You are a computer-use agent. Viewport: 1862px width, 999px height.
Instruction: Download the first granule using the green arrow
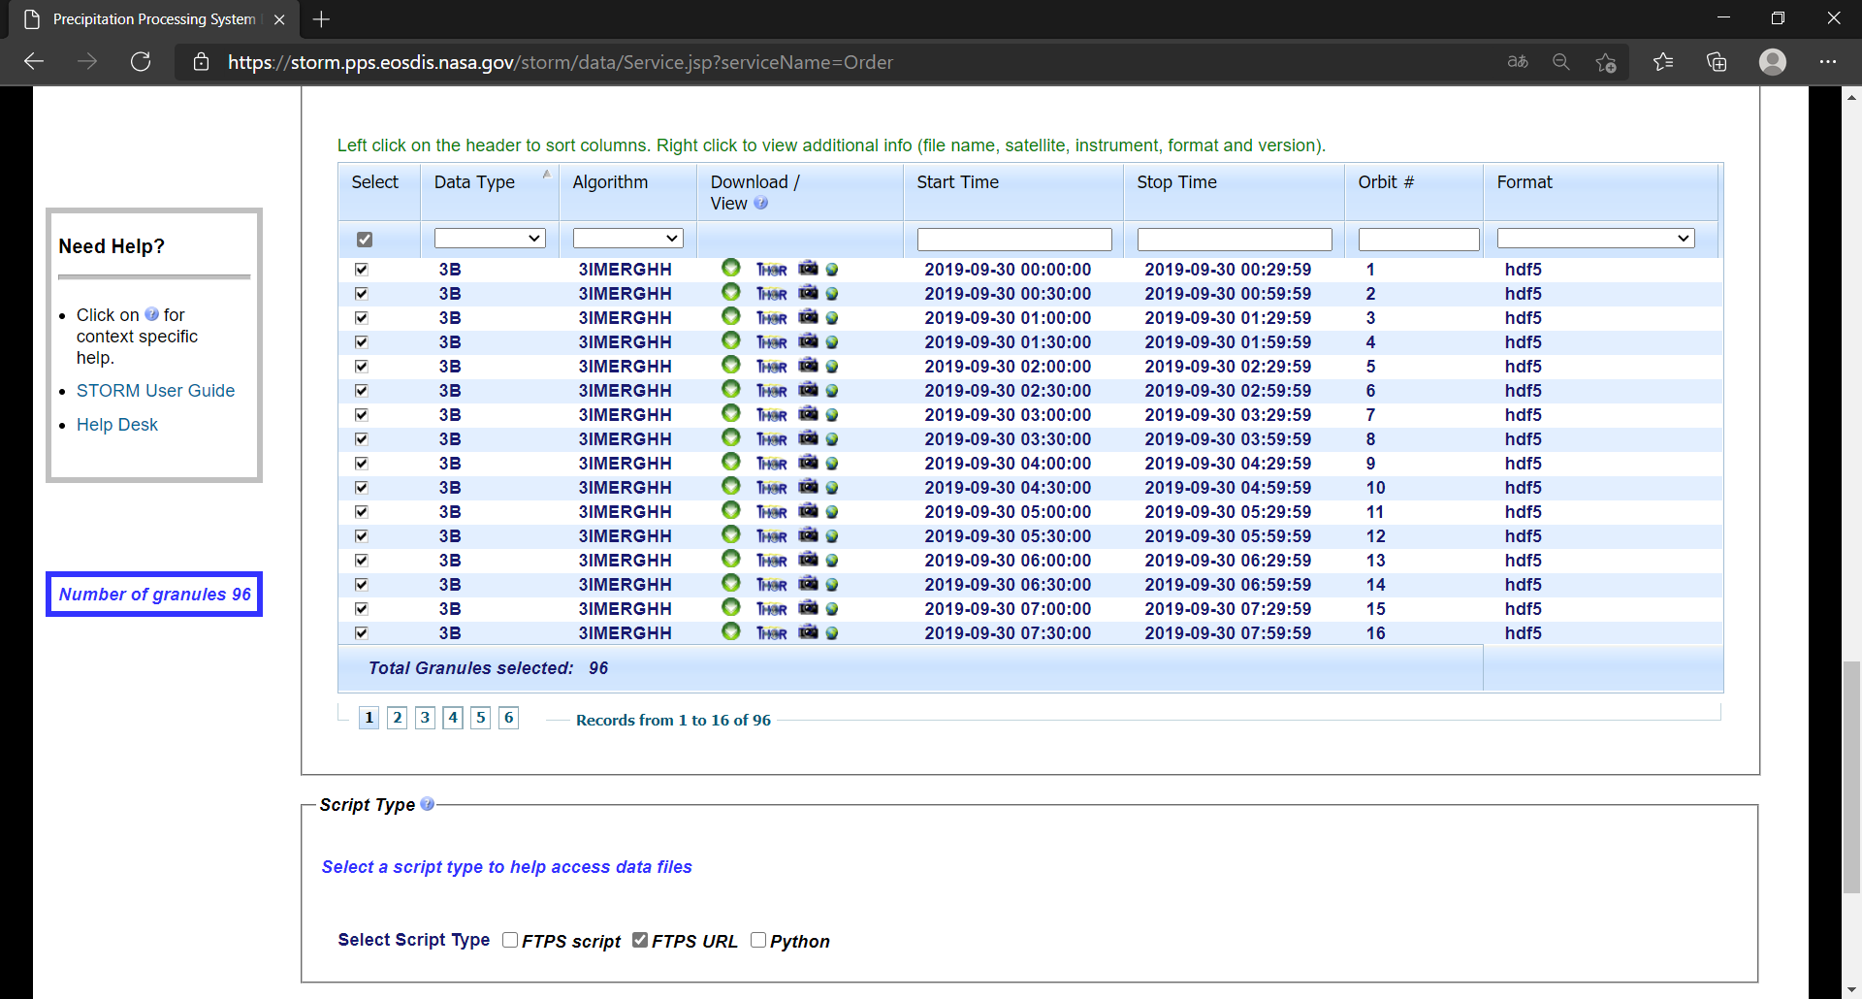coord(730,269)
